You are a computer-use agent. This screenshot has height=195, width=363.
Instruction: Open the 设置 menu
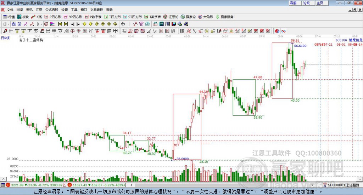[65, 10]
